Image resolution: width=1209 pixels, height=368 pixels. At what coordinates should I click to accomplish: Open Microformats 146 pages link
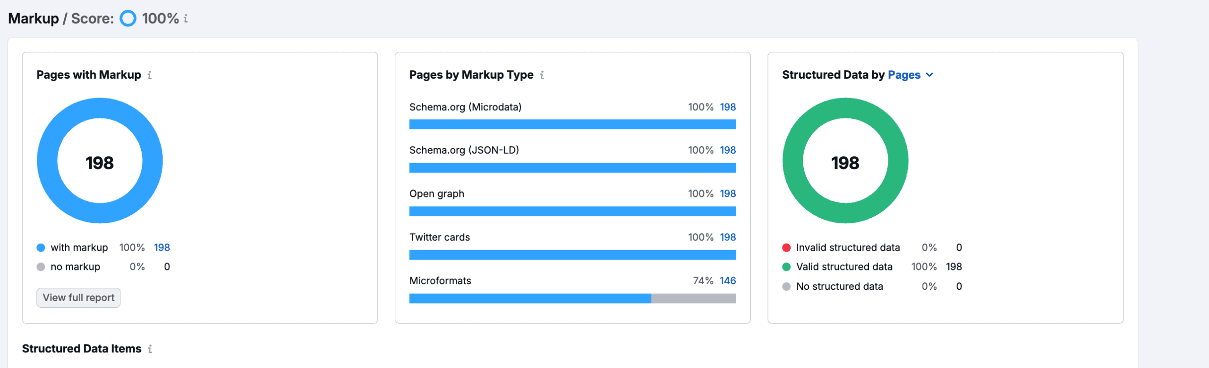tap(727, 281)
